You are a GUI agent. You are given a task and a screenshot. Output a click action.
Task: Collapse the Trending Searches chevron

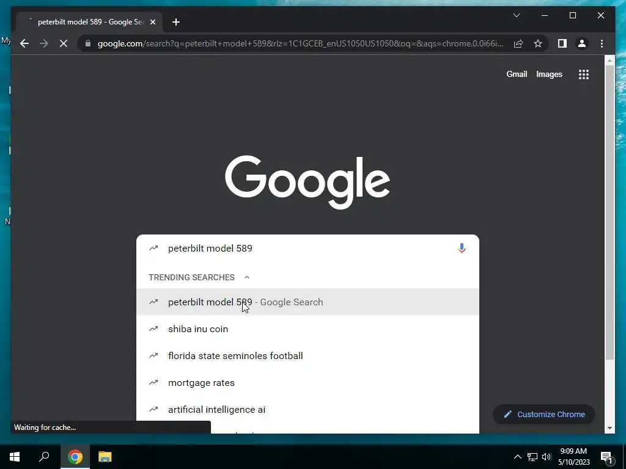(x=247, y=277)
